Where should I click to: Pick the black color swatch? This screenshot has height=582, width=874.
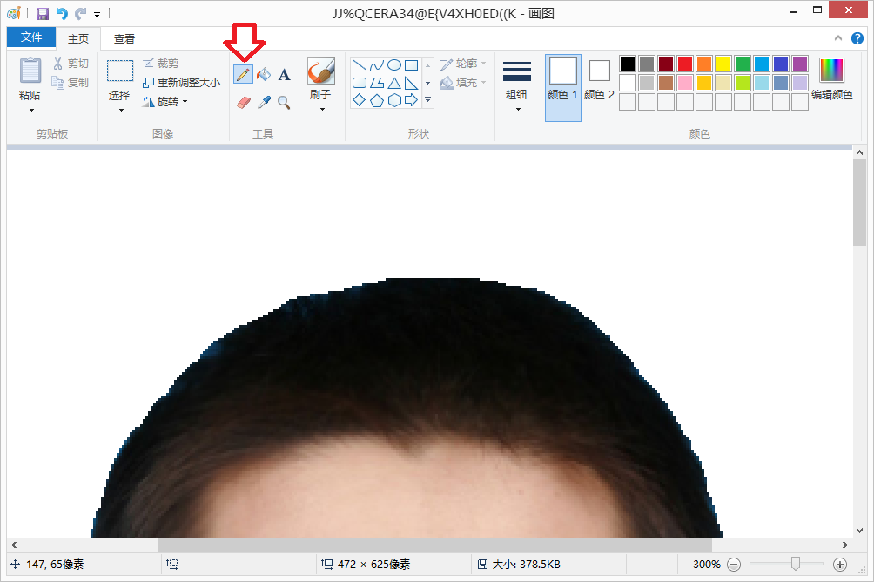628,63
